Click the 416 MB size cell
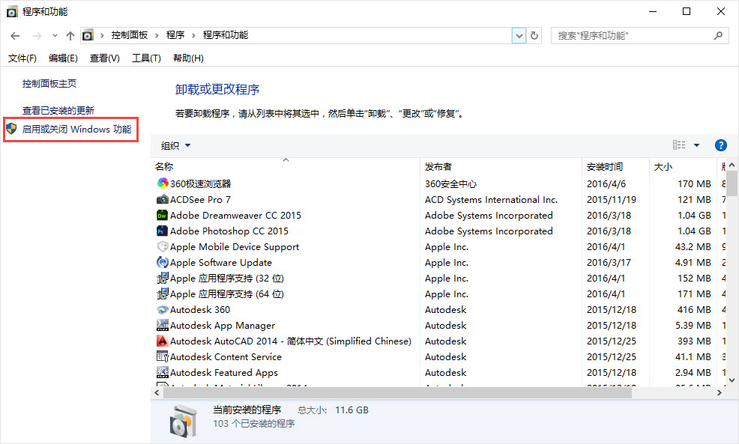Screen dimensions: 739x444 pyautogui.click(x=694, y=310)
